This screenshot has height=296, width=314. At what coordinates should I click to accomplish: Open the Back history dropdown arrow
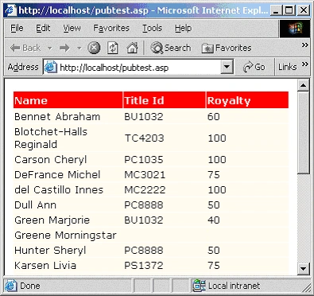coord(49,49)
